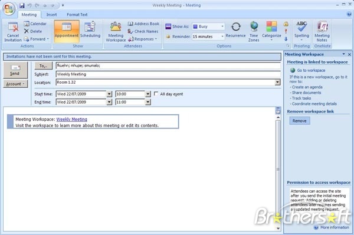Image resolution: width=354 pixels, height=235 pixels.
Task: Open Meeting Workspace pane menu arrow
Action: click(343, 54)
